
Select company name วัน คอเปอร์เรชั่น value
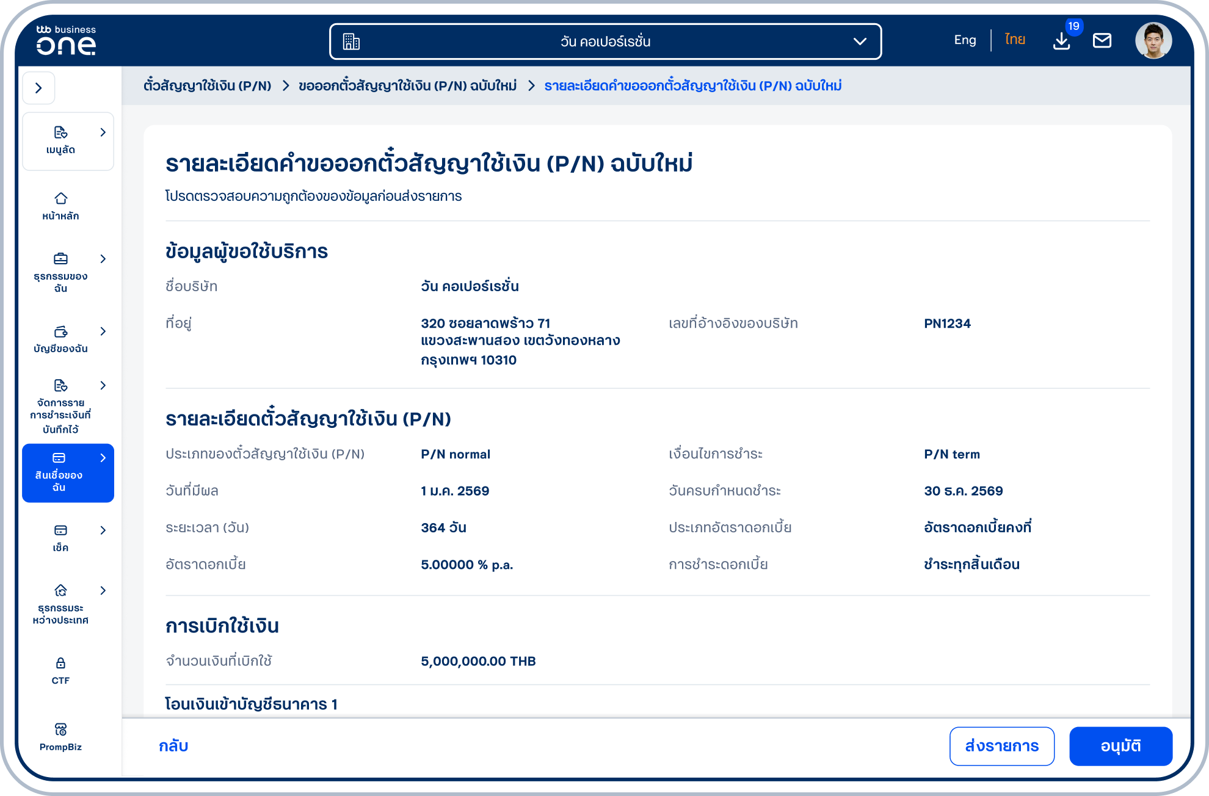click(x=470, y=286)
